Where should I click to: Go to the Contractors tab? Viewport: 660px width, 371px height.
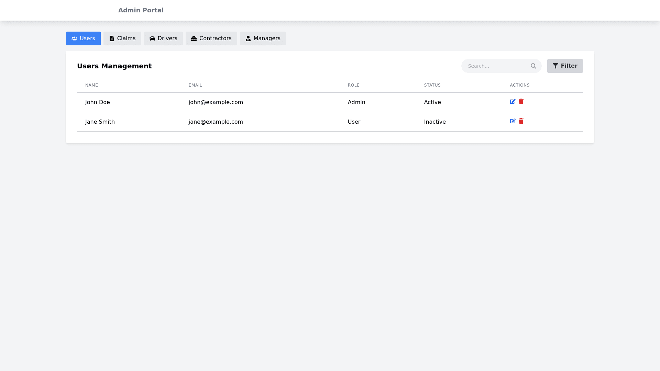tap(211, 38)
